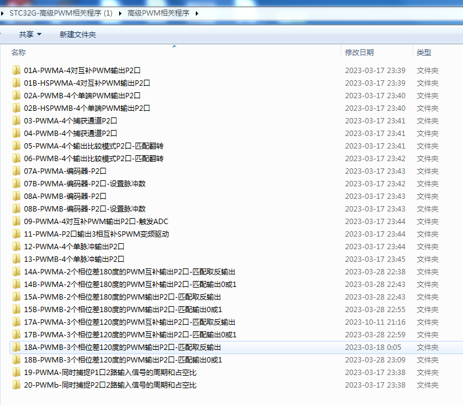Select name 18A-PWMB-3个相位差120度的PWM输出P2口-匹配取反输出

click(123, 347)
